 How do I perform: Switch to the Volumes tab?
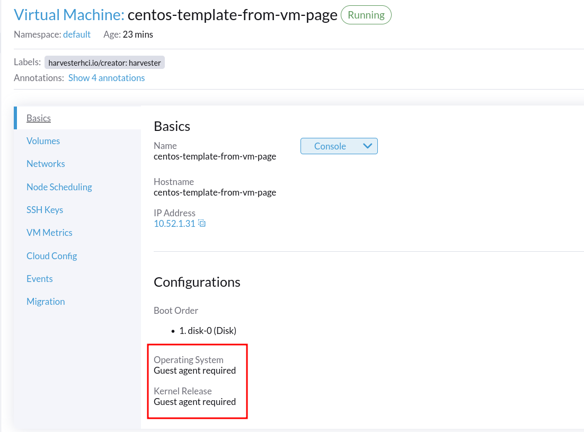pos(43,140)
